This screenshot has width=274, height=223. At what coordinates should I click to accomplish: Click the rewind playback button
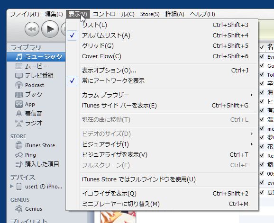pos(32,29)
